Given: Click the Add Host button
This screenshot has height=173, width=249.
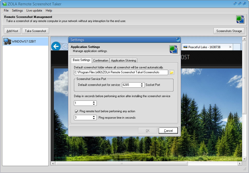Looking at the screenshot, I should [12, 31].
